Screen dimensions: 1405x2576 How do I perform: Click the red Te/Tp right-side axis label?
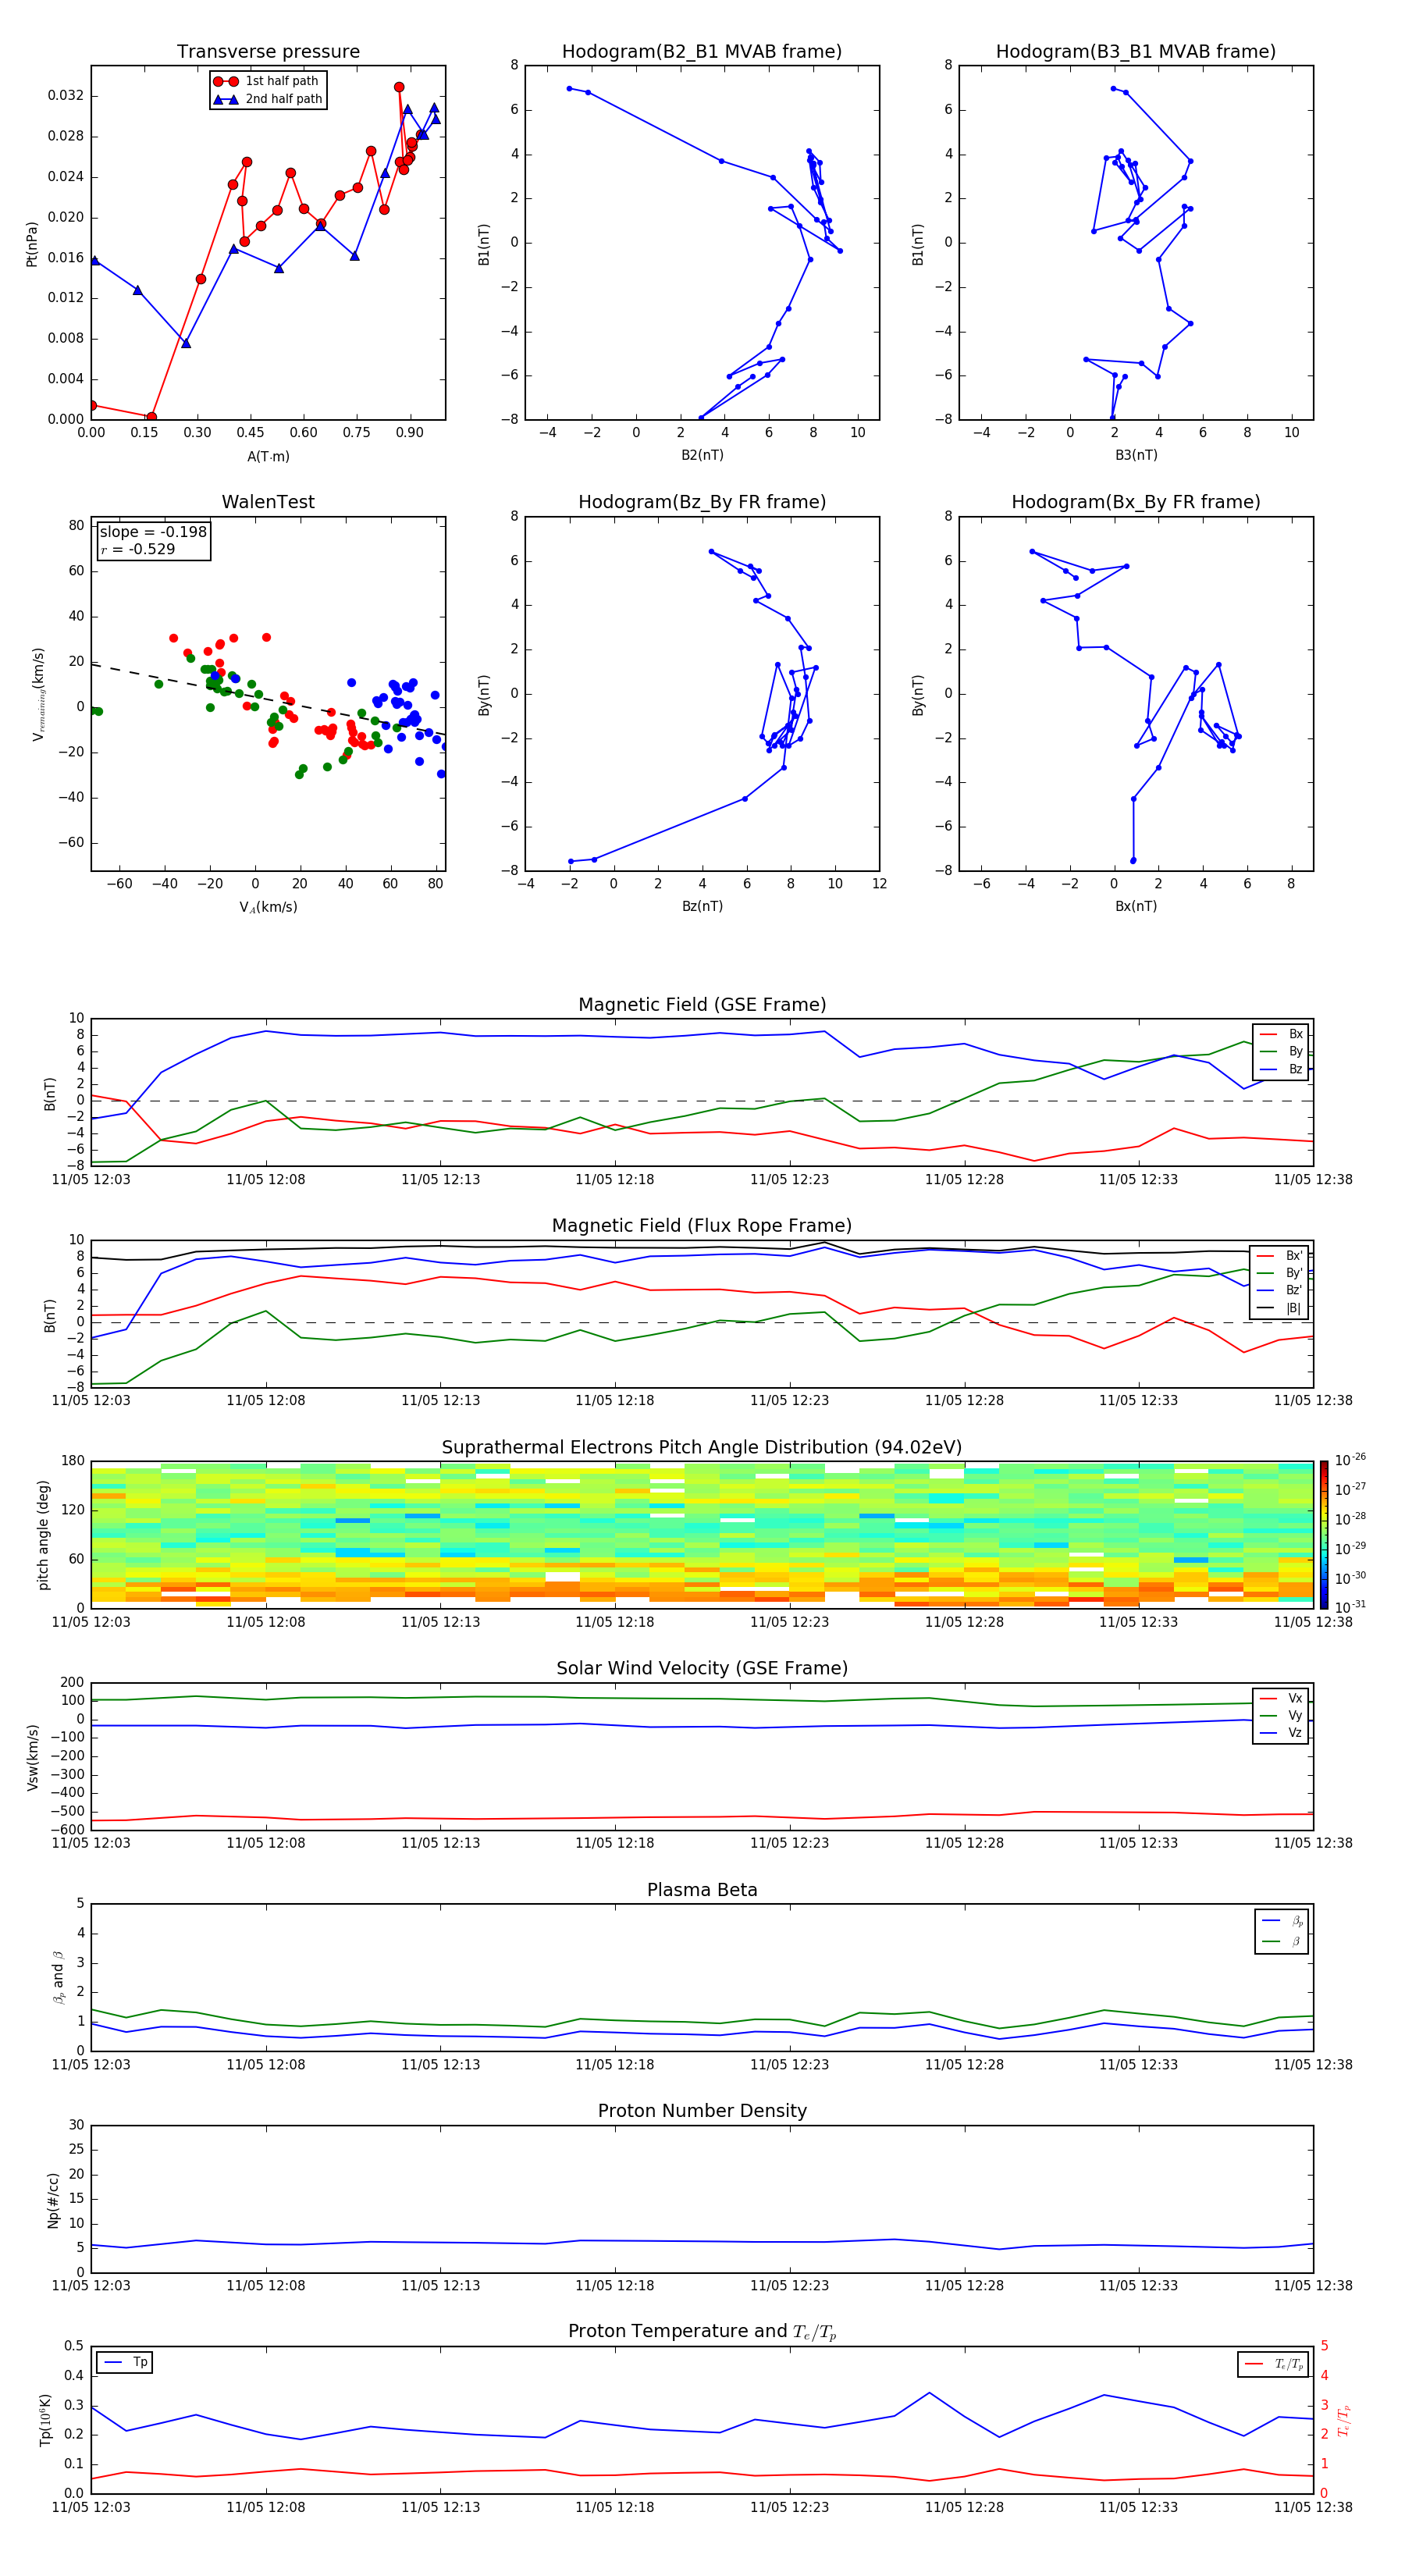click(1344, 2420)
